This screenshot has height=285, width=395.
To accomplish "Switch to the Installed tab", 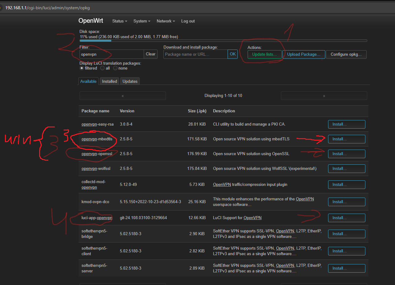I will pyautogui.click(x=109, y=81).
